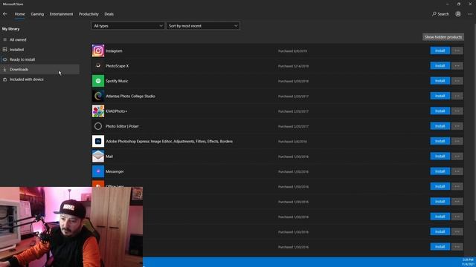The image size is (476, 267).
Task: Click the Atlantas Photo Collage Studio icon
Action: coord(98,96)
